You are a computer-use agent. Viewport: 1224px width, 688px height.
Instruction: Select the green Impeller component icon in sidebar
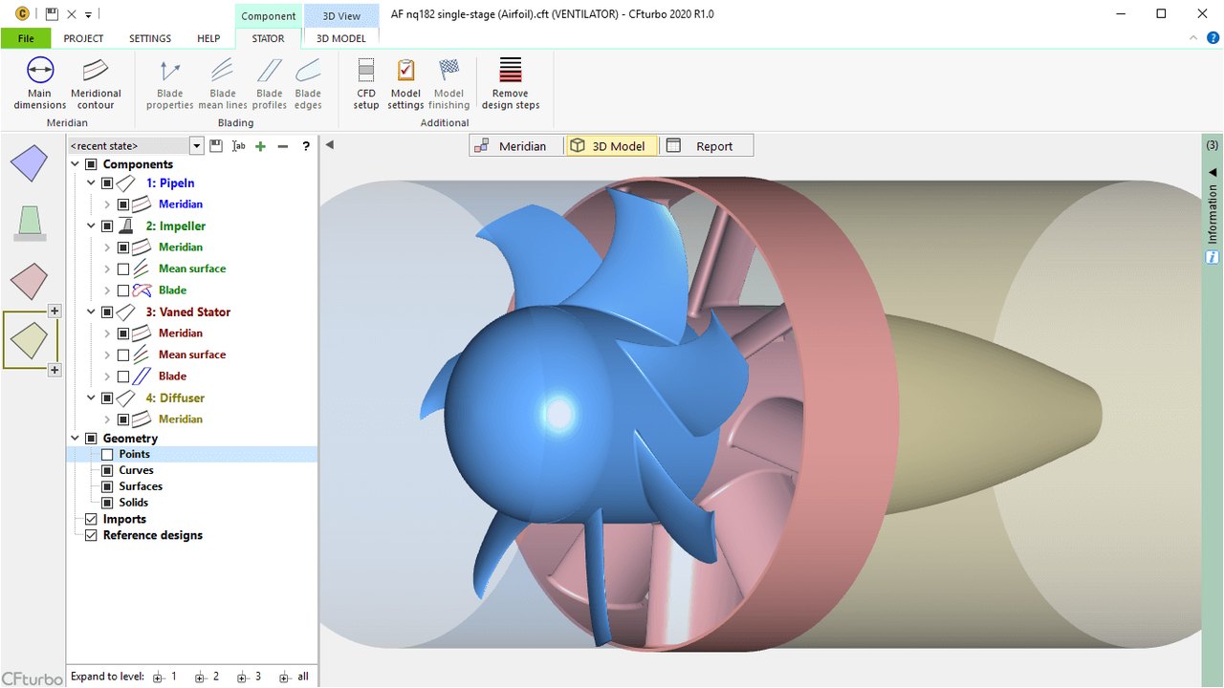[x=29, y=223]
